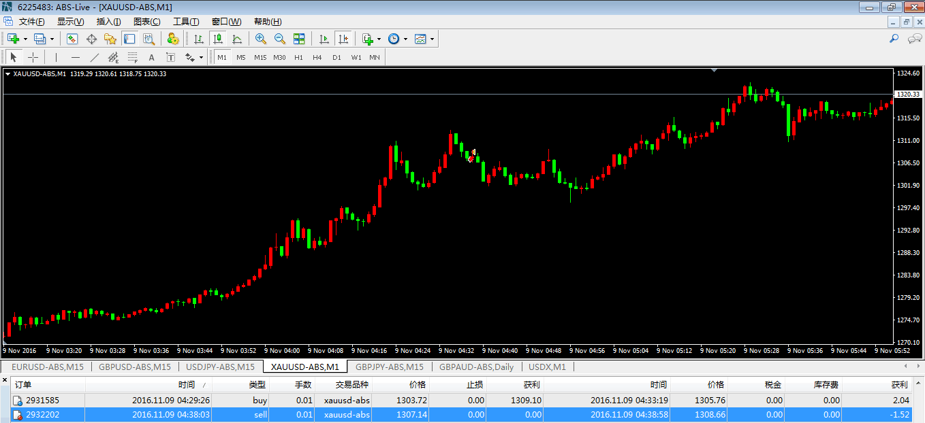
Task: Expand the Indicators dropdown arrow
Action: [x=379, y=39]
